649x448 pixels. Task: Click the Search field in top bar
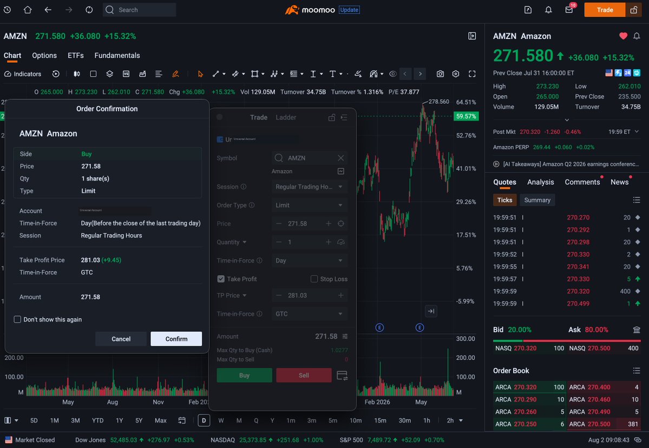[x=140, y=10]
